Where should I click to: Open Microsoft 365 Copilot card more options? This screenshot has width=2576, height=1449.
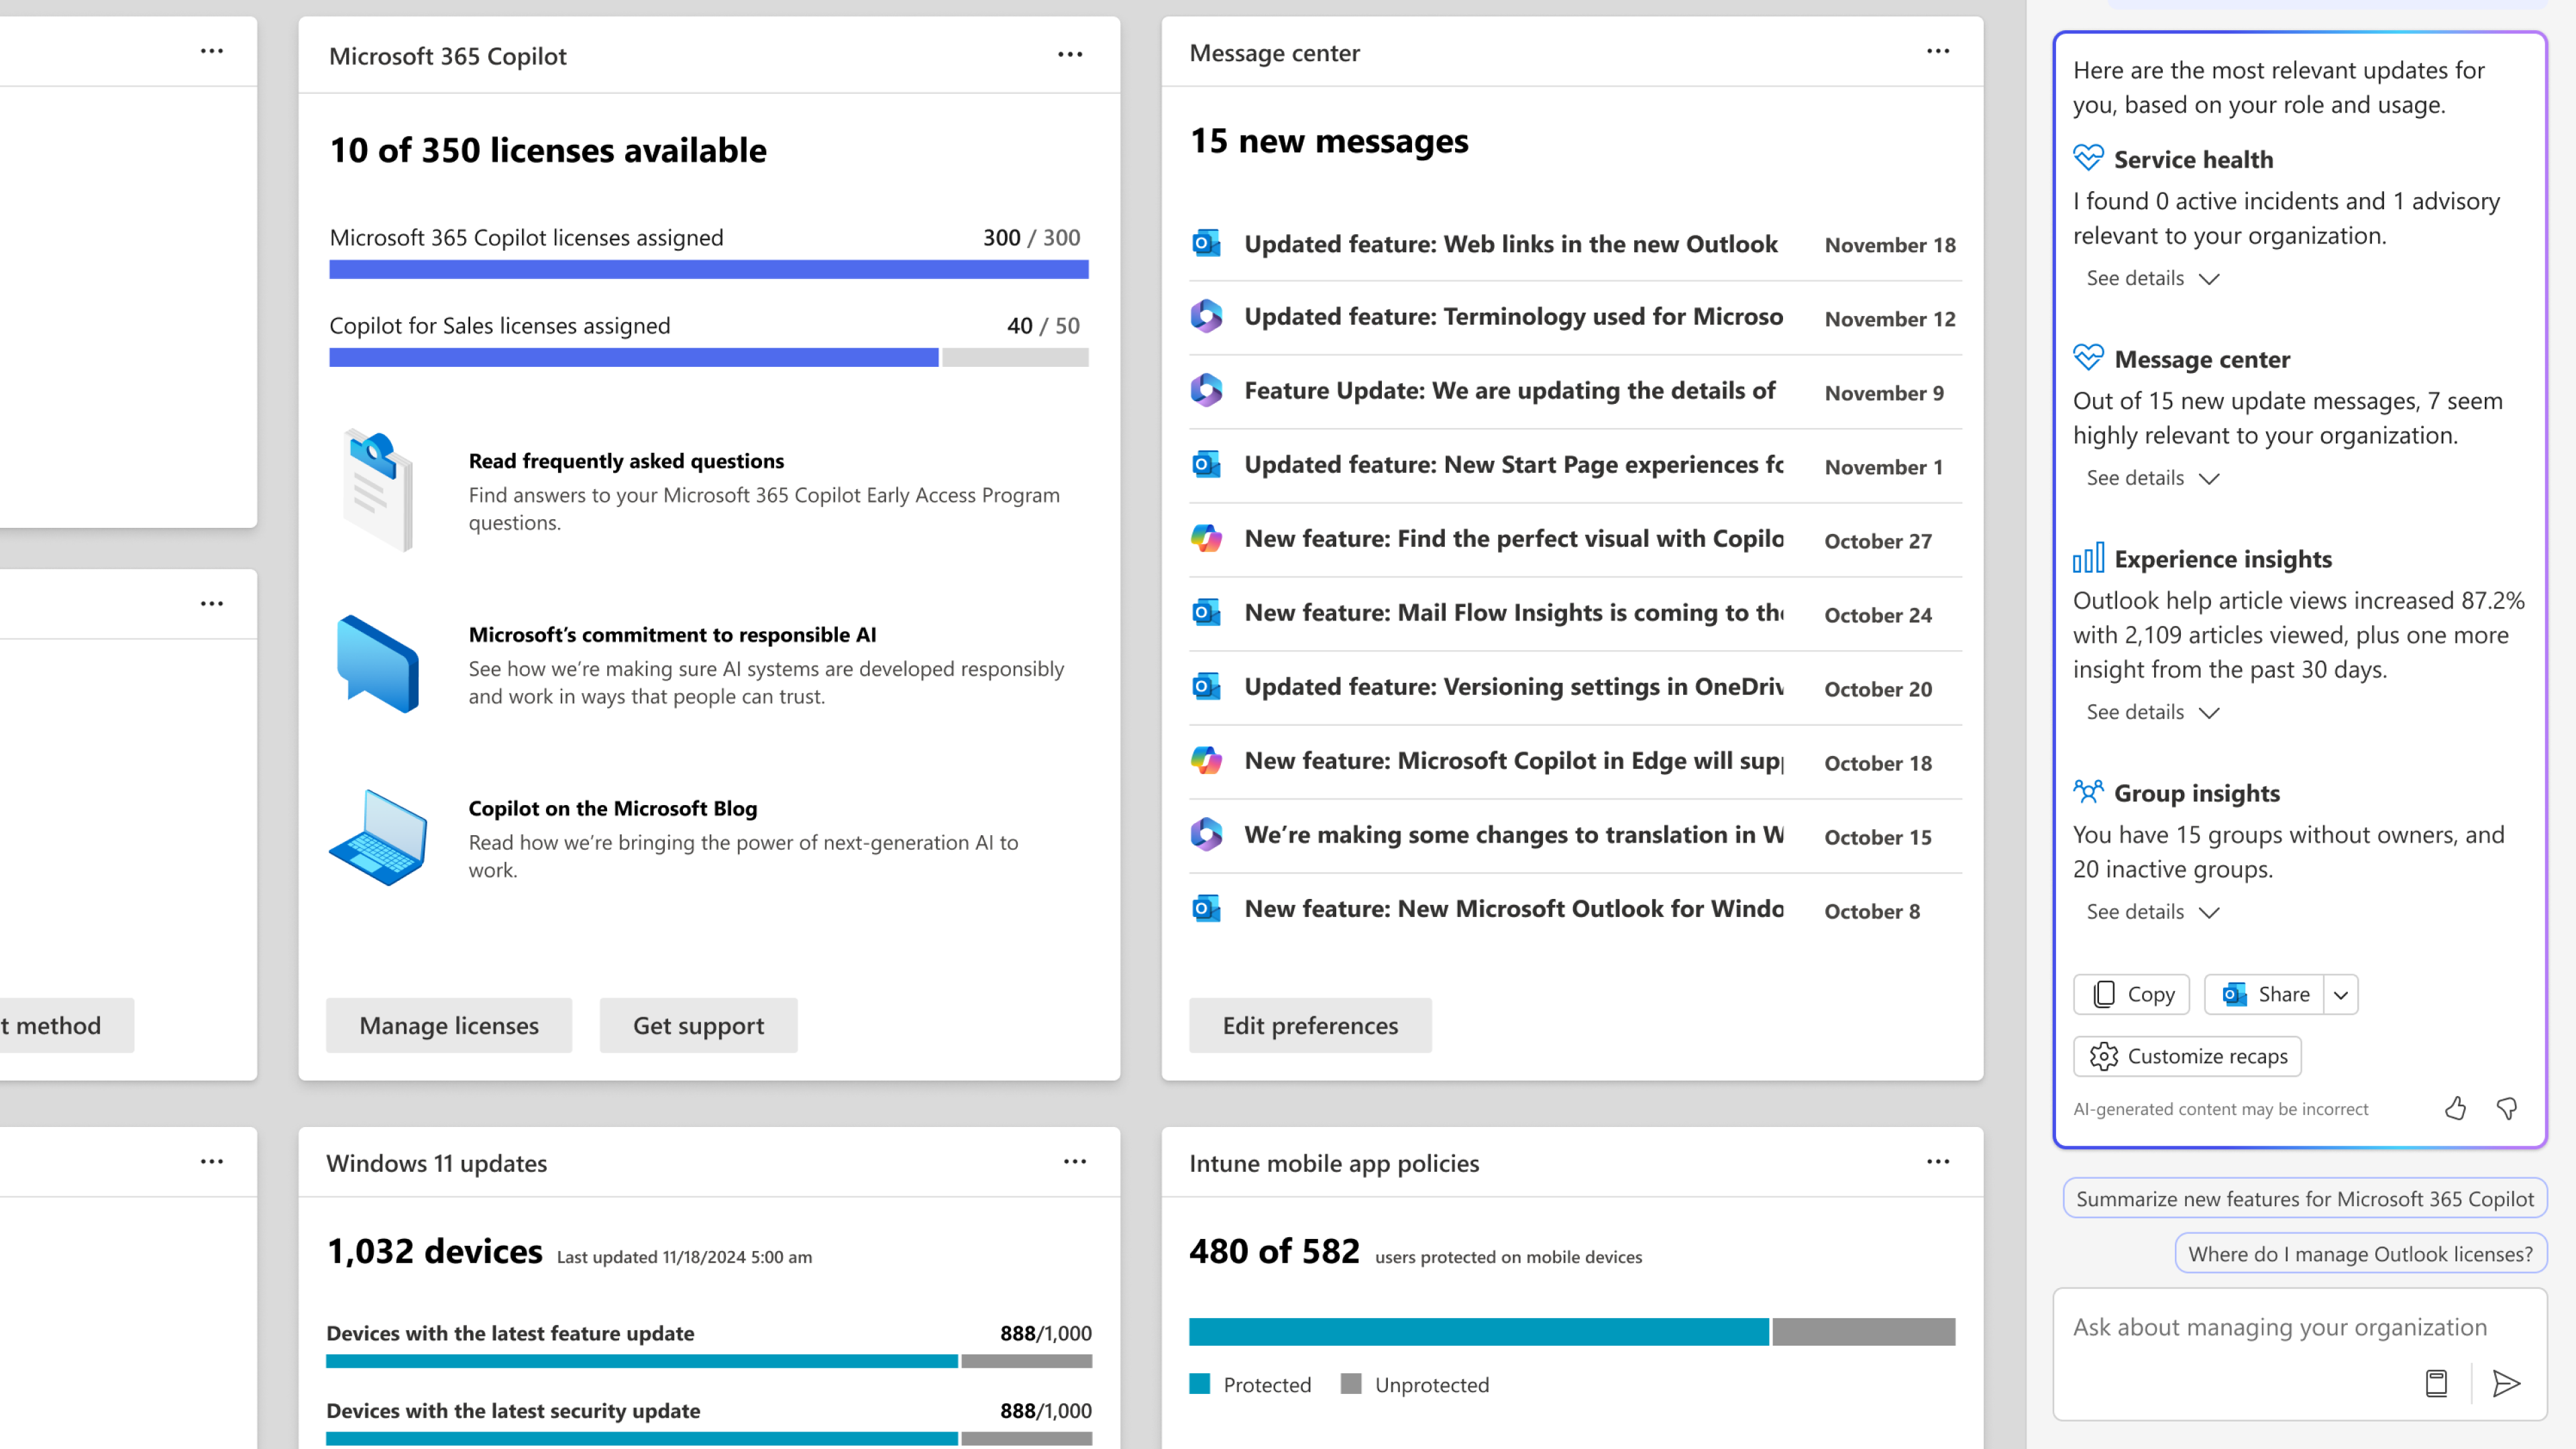point(1070,54)
